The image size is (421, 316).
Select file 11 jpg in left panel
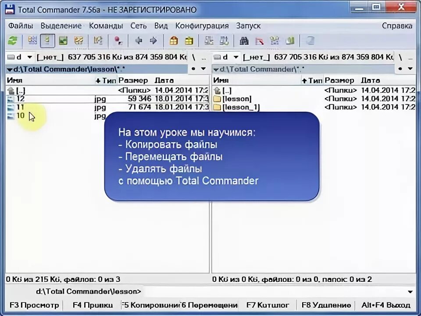tap(107, 108)
